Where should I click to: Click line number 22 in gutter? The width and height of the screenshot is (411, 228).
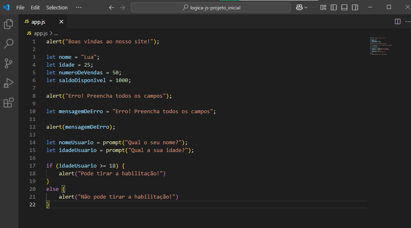(32, 204)
